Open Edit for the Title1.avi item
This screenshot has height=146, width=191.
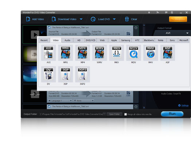pyautogui.click(x=128, y=34)
